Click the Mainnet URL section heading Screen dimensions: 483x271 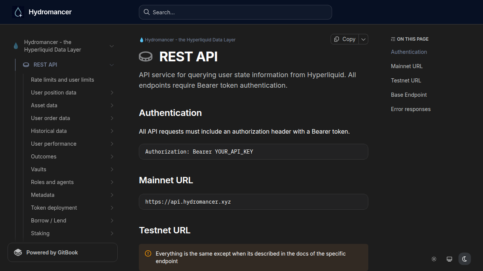point(166,180)
